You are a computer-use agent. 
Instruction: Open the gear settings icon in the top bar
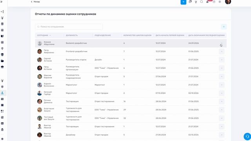(x=220, y=2)
